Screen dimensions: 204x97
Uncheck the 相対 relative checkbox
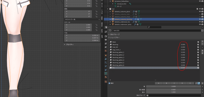[109, 83]
